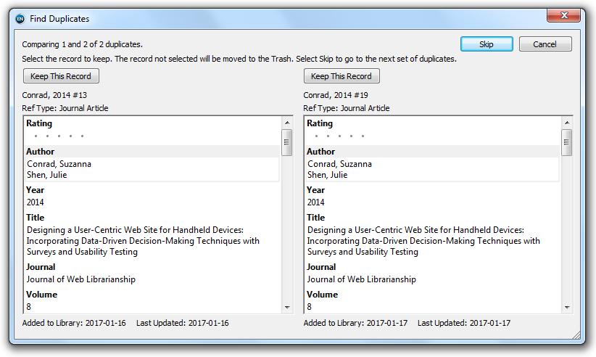The image size is (596, 357).
Task: Click year 2014 in right record
Action: 315,202
